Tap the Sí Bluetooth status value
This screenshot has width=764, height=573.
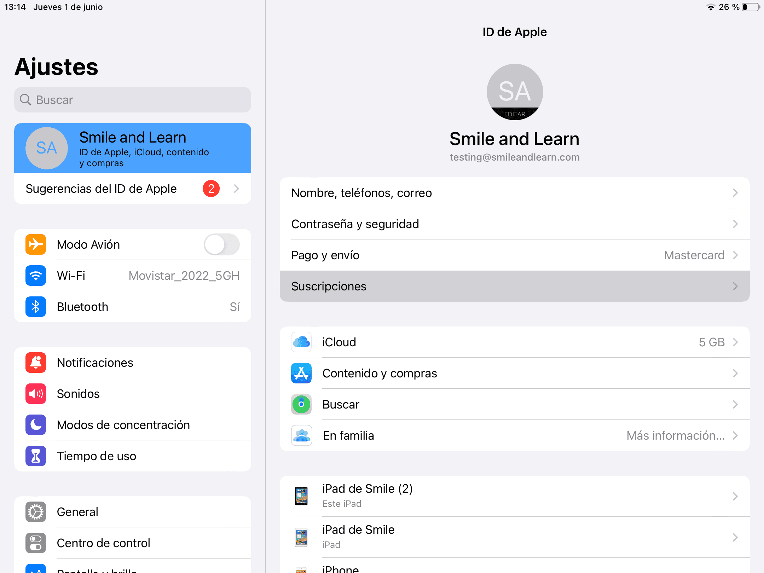pyautogui.click(x=235, y=307)
